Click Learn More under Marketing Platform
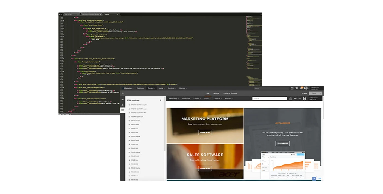Image resolution: width=383 pixels, height=194 pixels. coord(205,132)
